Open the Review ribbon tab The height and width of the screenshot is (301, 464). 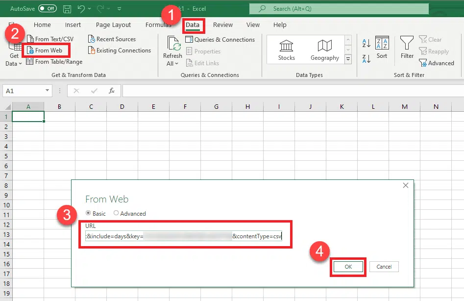(223, 25)
